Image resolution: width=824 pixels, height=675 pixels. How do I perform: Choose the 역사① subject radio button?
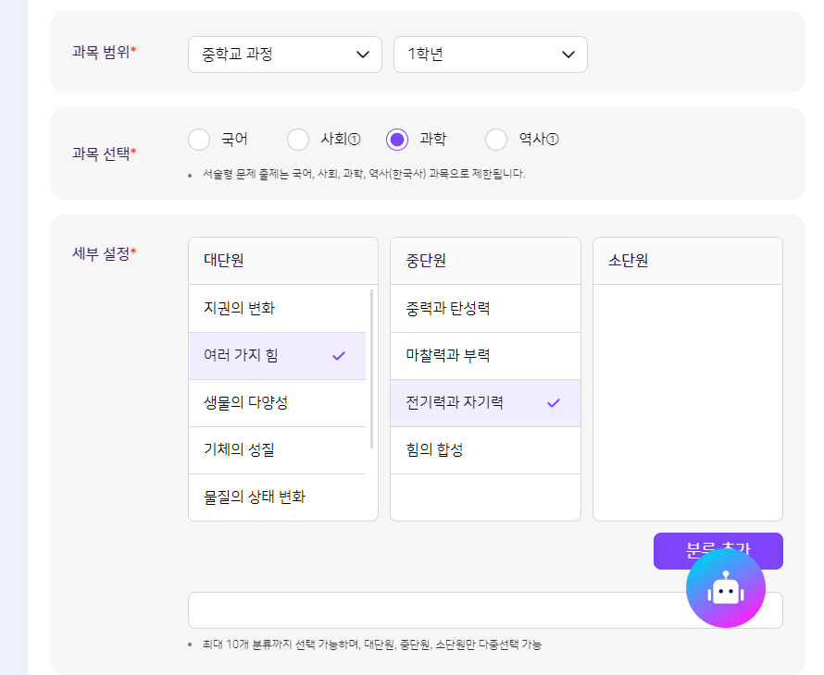coord(496,140)
